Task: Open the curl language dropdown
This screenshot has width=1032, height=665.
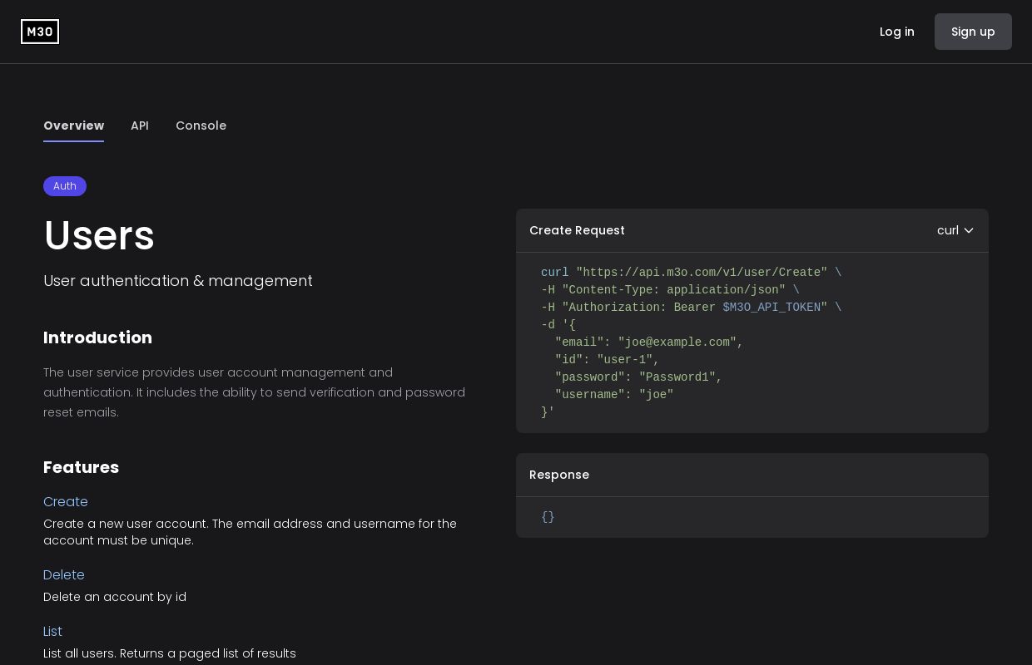Action: pyautogui.click(x=955, y=230)
